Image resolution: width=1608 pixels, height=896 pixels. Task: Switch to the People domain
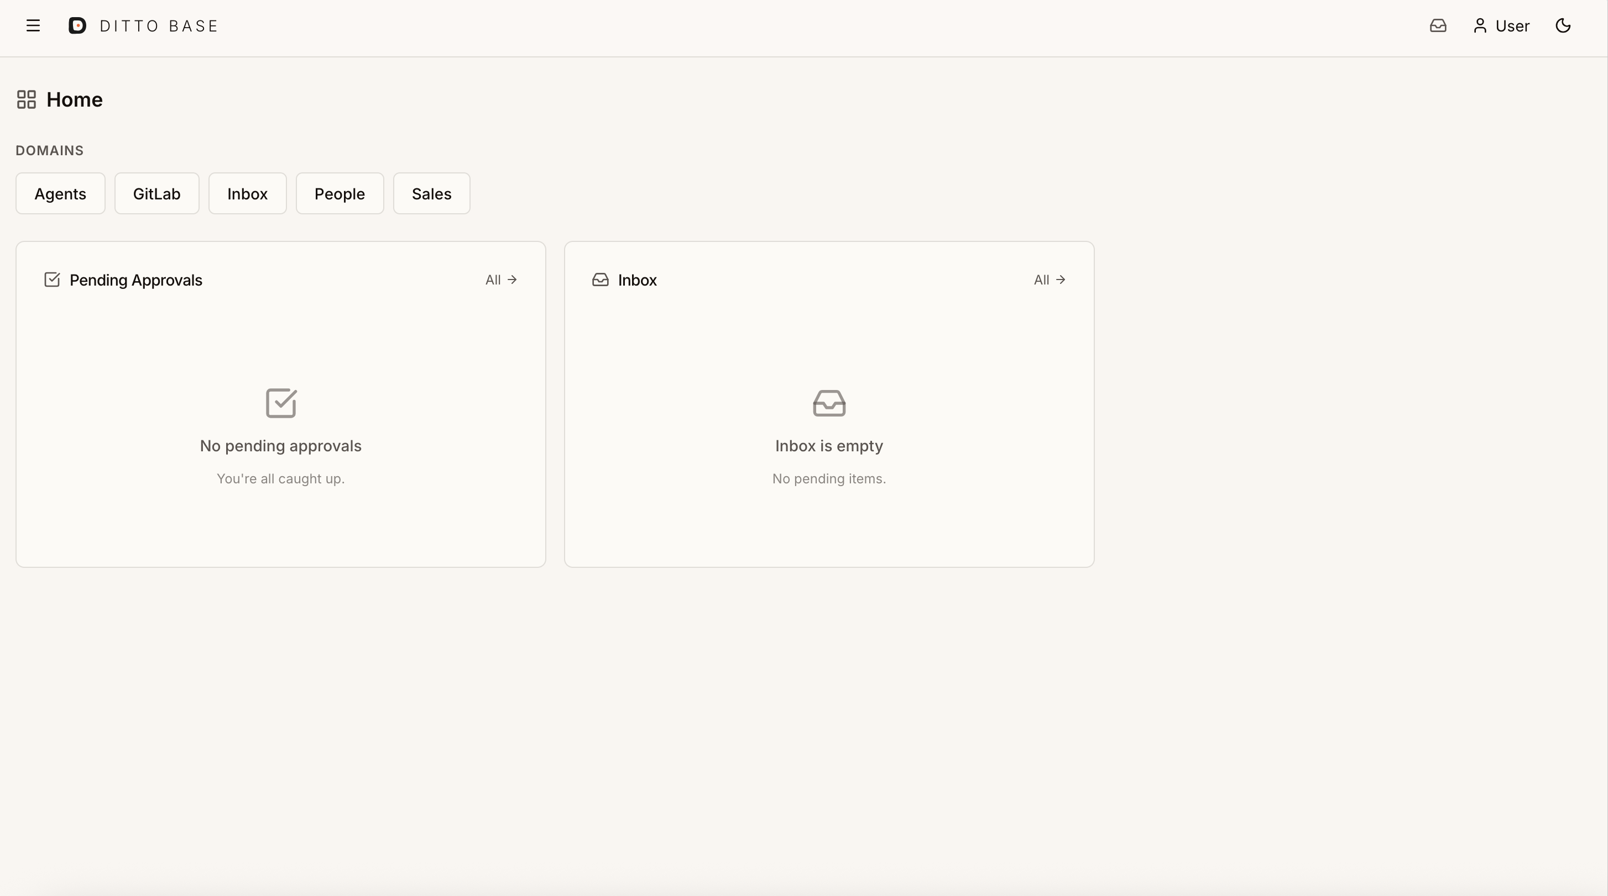coord(340,193)
